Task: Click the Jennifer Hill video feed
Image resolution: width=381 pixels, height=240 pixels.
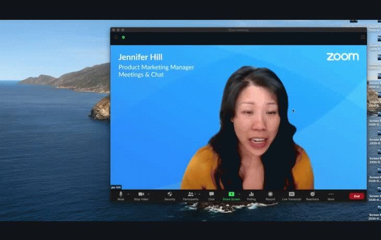Action: coord(239,117)
